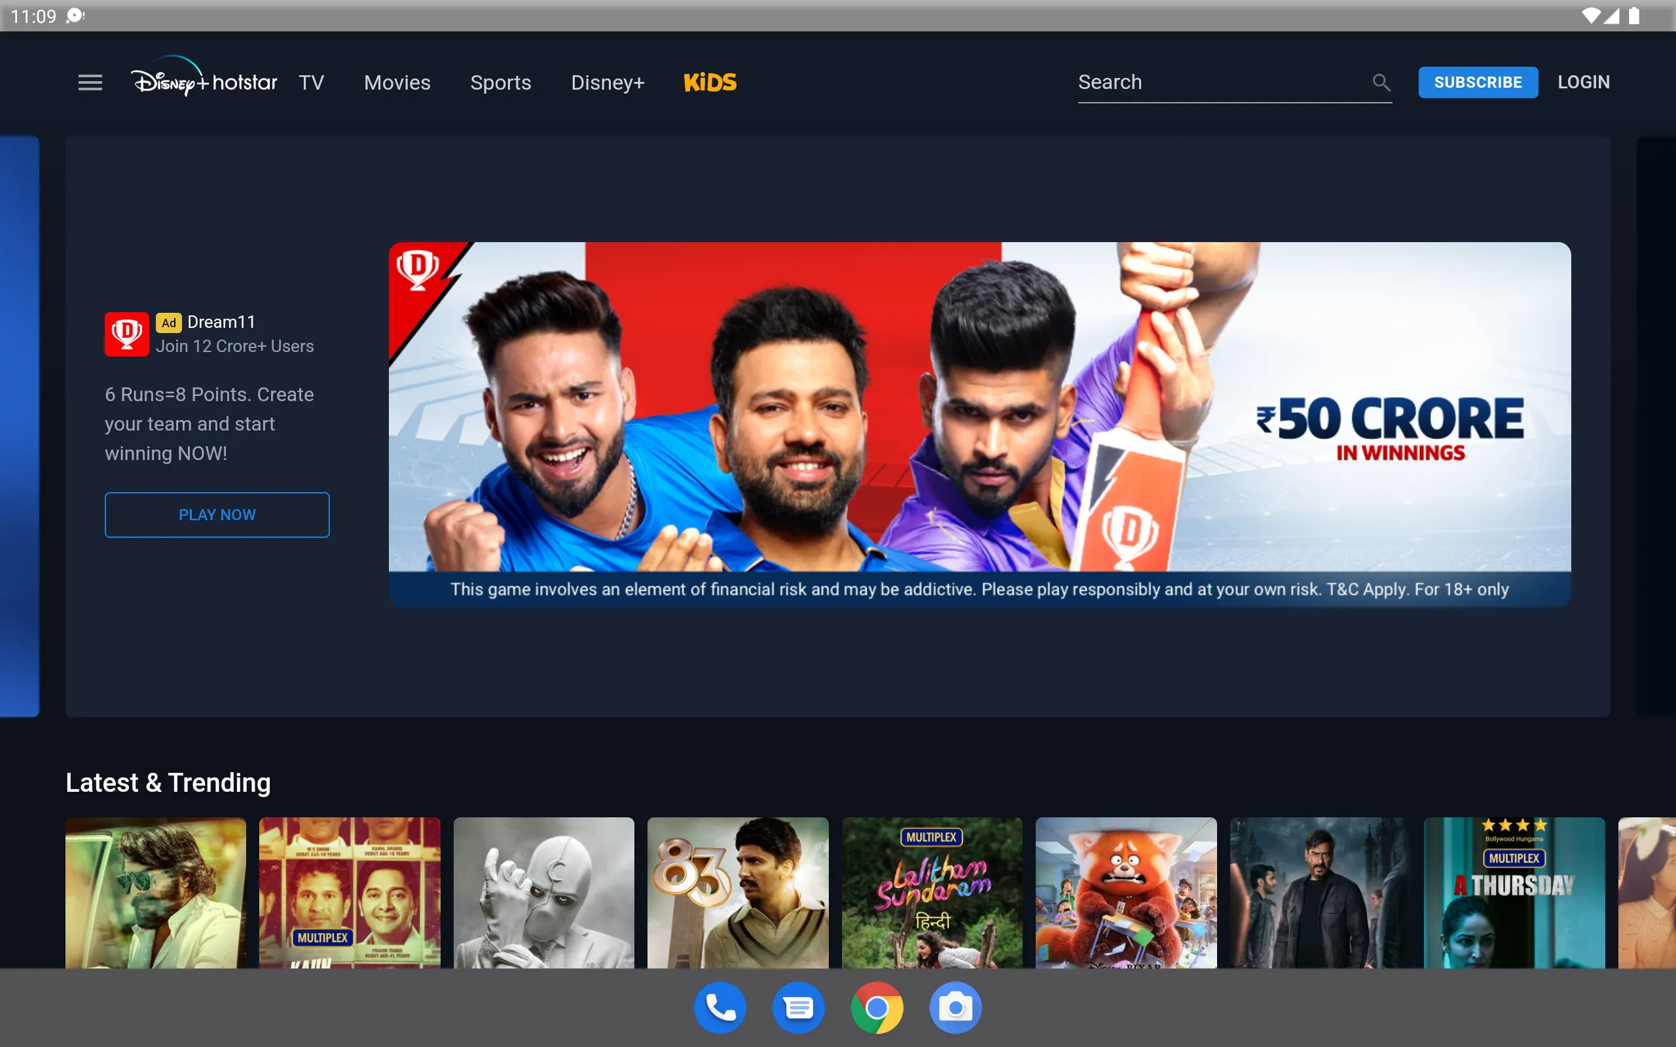
Task: Click the LOGIN link
Action: (x=1584, y=82)
